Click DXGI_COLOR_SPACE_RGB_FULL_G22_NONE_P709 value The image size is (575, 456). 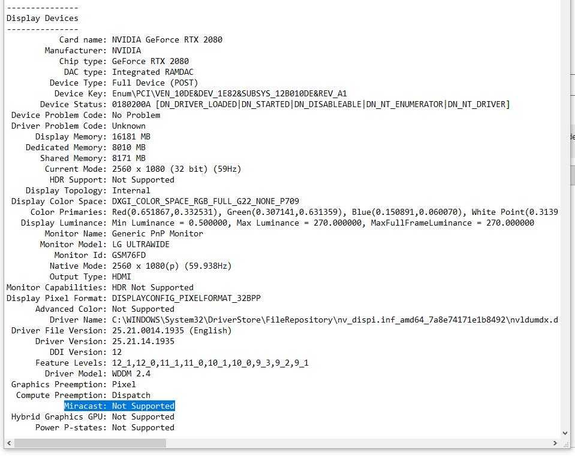206,201
